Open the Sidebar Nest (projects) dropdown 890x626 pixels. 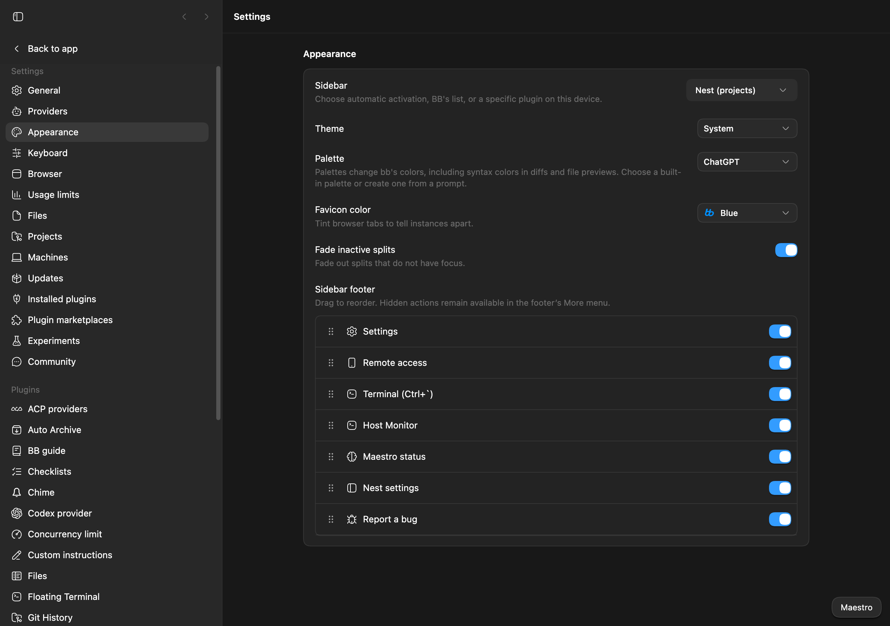pos(742,90)
